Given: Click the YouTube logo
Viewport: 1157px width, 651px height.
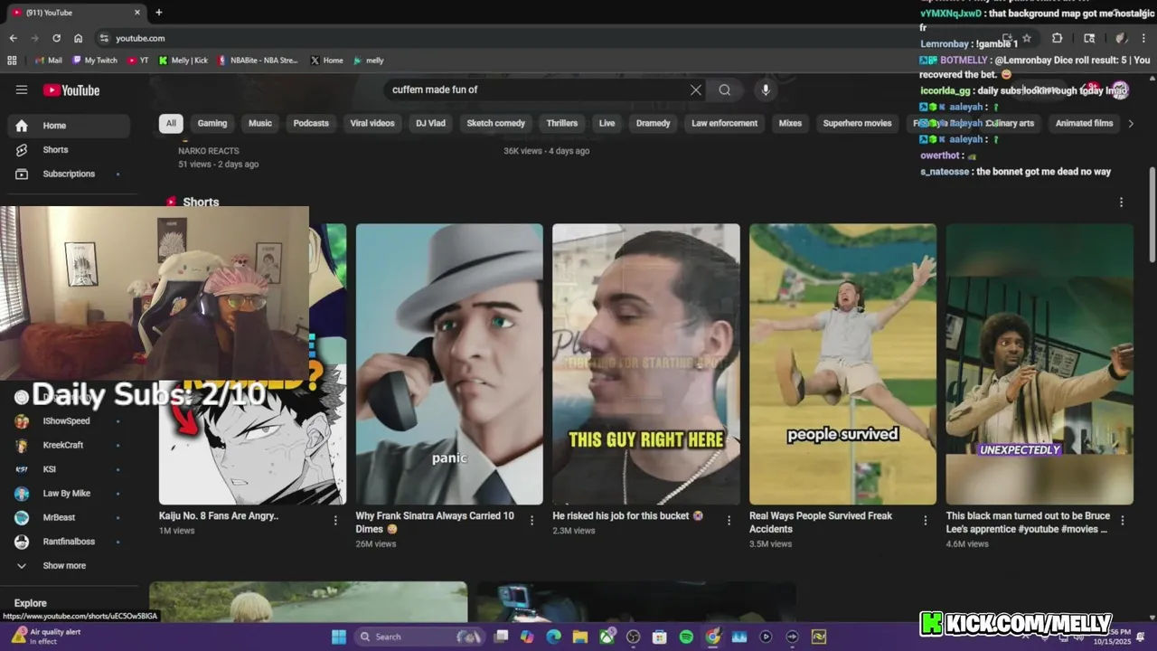Looking at the screenshot, I should point(71,90).
